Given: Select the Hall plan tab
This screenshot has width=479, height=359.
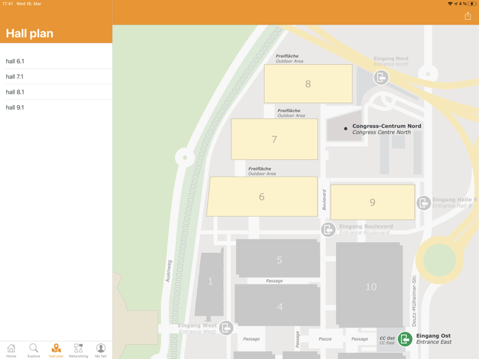Looking at the screenshot, I should 56,350.
